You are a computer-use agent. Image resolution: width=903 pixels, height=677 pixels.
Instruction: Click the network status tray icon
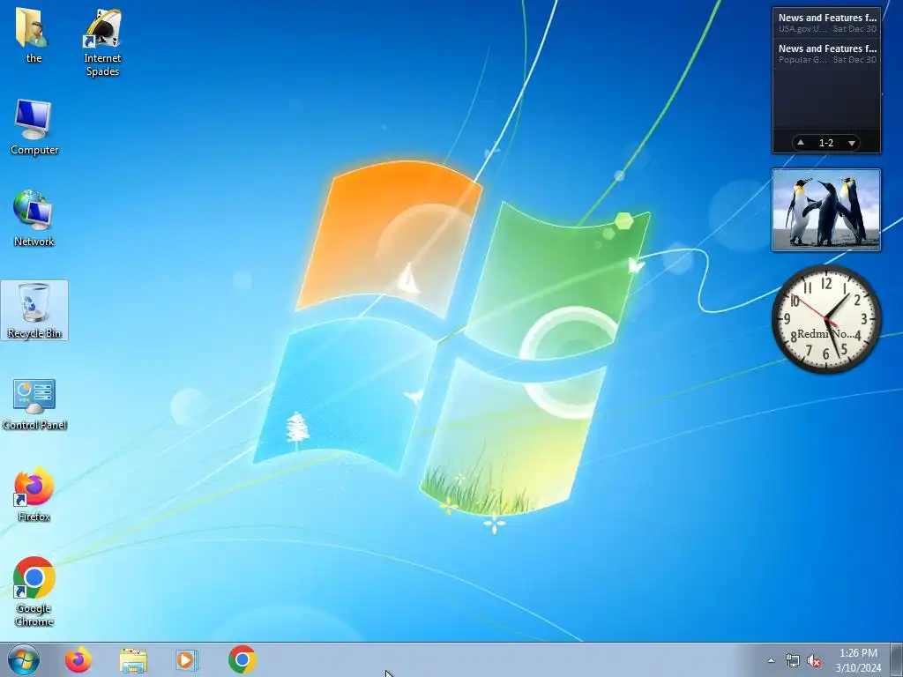(793, 660)
